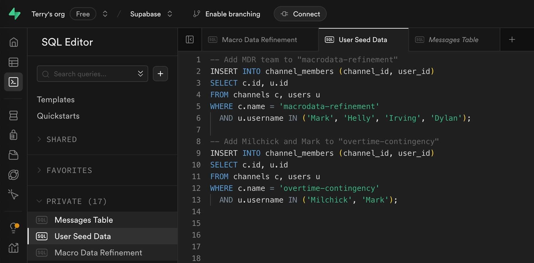Viewport: 534px width, 263px height.
Task: Open the Database icon in sidebar
Action: [13, 115]
